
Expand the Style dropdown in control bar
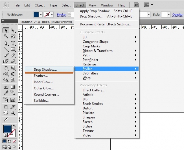(169, 15)
